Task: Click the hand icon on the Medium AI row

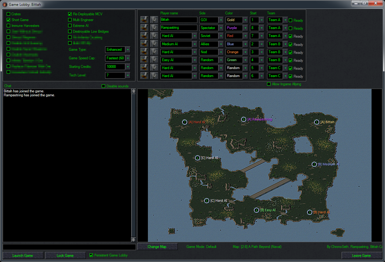Action: click(154, 44)
